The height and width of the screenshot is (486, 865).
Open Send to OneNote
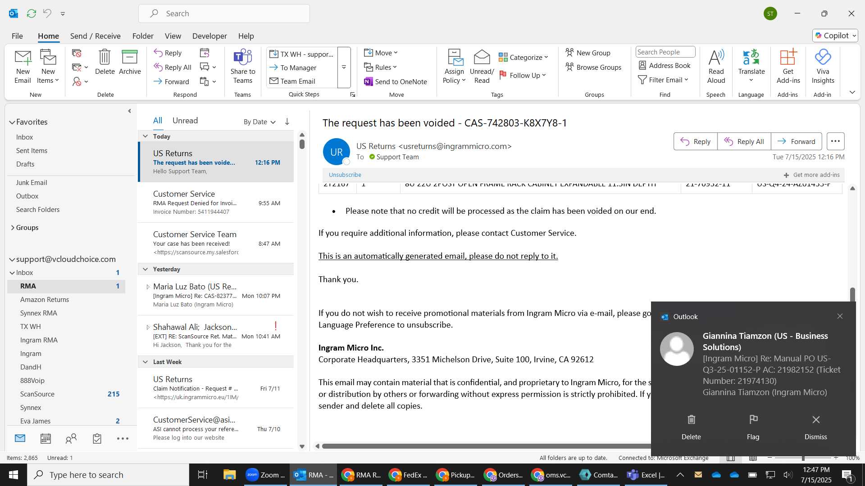396,81
